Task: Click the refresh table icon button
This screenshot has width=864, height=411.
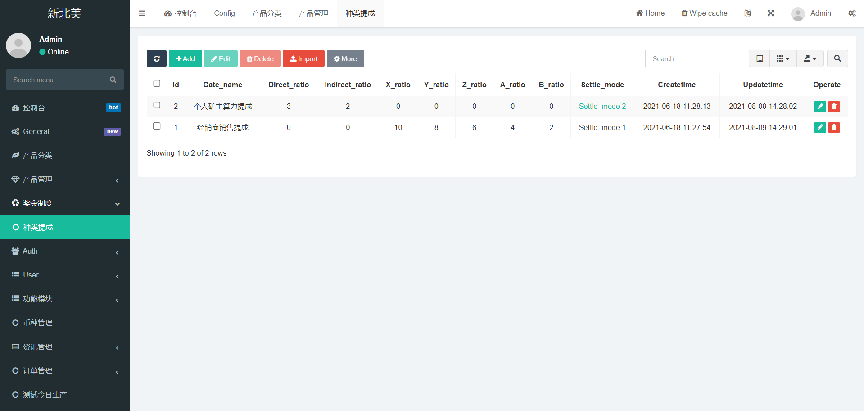Action: click(x=156, y=58)
